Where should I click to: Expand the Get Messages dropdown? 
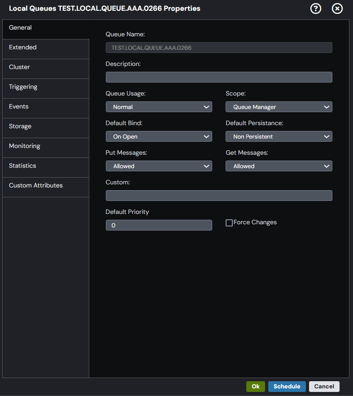coord(279,166)
